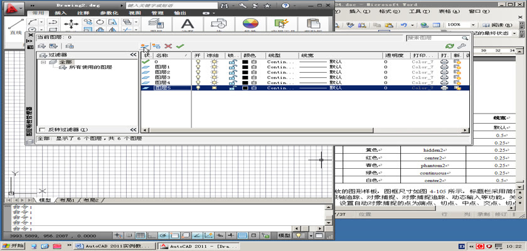This screenshot has width=527, height=251.
Task: Open the 布局1 layout tab
Action: (x=67, y=200)
